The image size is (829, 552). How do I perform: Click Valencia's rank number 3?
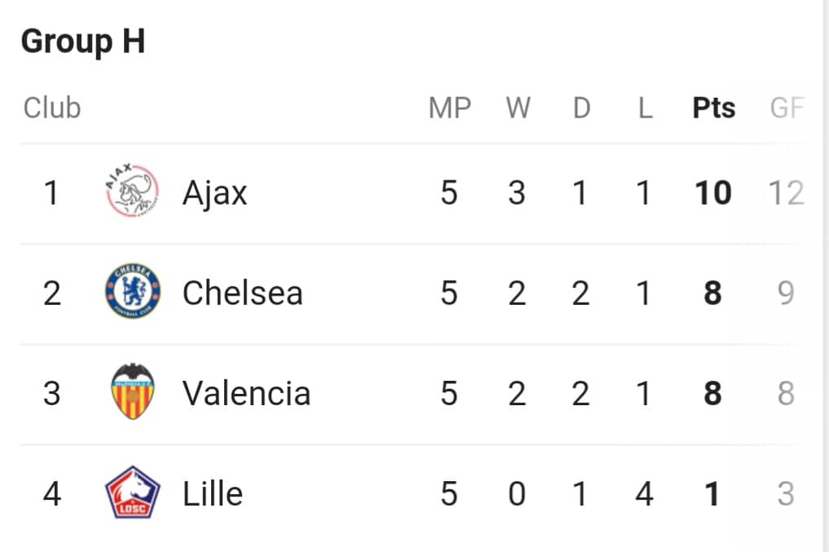coord(52,393)
